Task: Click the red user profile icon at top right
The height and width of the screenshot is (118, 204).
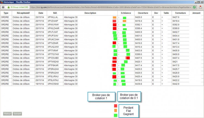Action: 200,7
